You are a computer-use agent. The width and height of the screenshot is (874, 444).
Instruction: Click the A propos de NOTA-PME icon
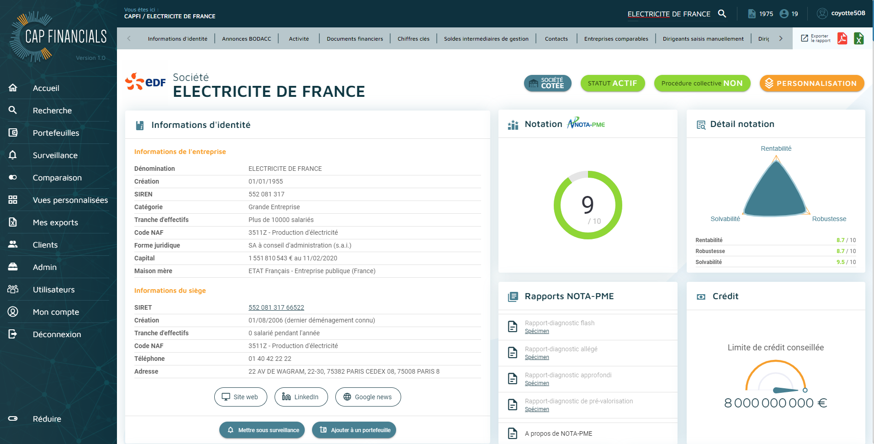pos(513,433)
